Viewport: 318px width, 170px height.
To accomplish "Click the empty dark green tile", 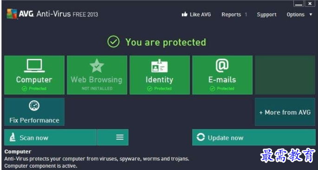I will [285, 75].
